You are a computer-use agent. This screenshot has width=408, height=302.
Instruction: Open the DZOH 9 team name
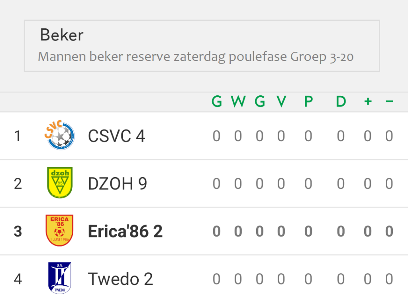click(118, 184)
